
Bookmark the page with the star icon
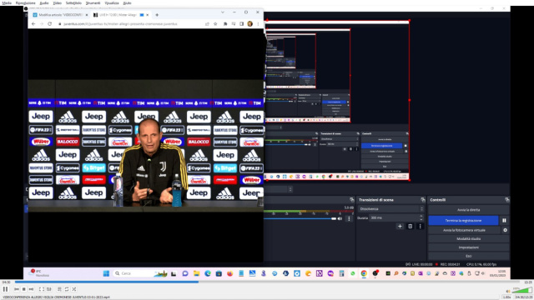[215, 24]
